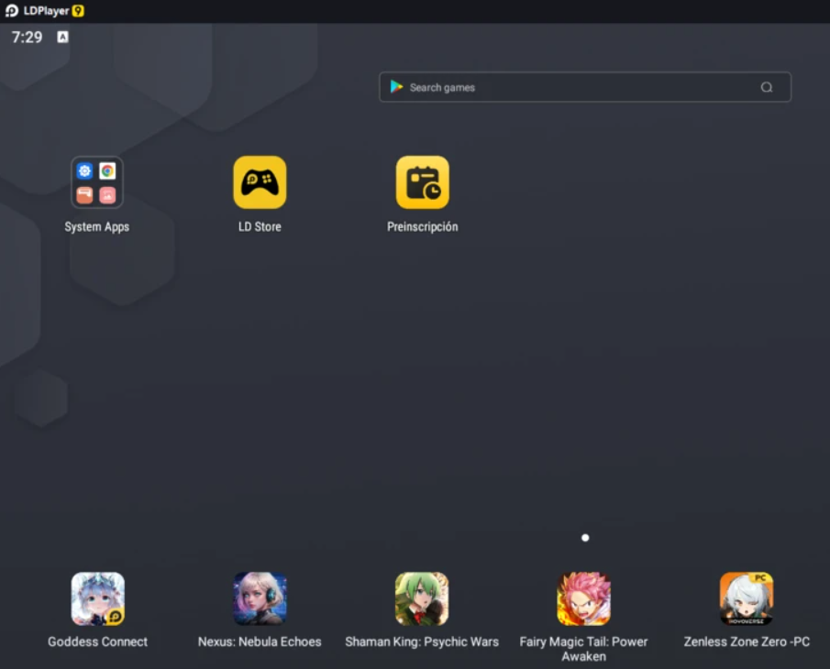Launch Goddess Connect game

point(97,598)
